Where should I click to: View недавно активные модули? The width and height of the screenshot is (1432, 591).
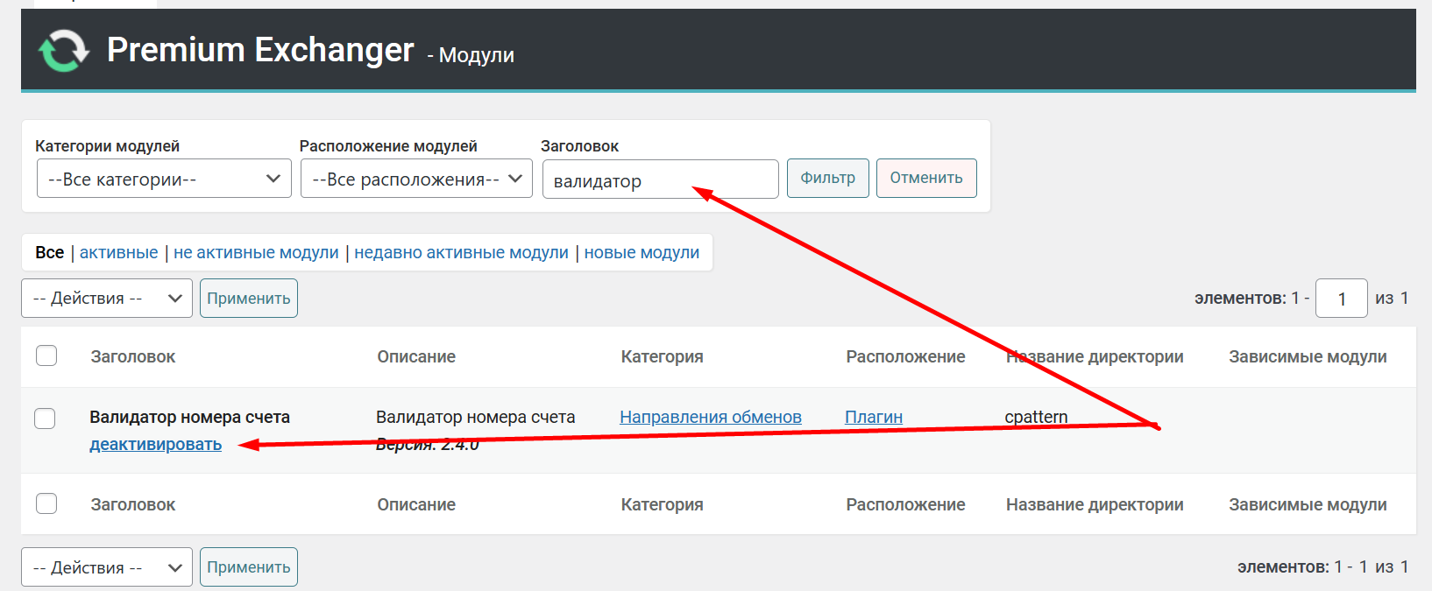[x=461, y=253]
